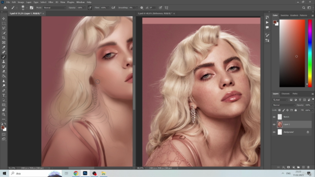Open the File menu

pos(8,2)
